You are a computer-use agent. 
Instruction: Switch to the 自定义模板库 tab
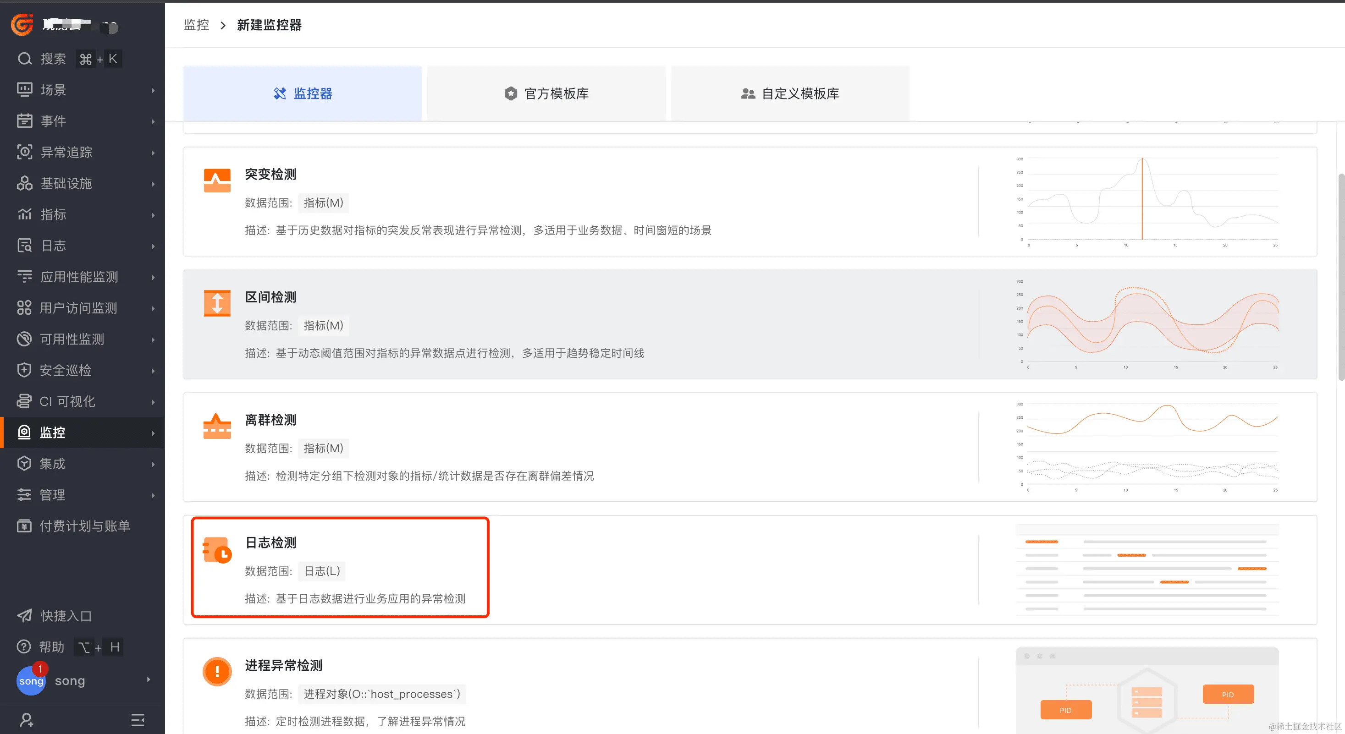coord(789,93)
